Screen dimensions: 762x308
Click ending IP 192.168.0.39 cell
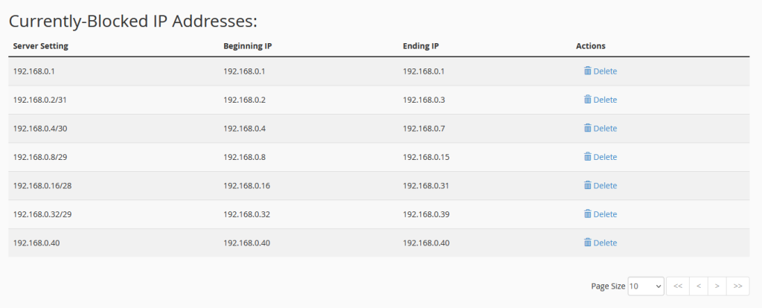point(426,214)
